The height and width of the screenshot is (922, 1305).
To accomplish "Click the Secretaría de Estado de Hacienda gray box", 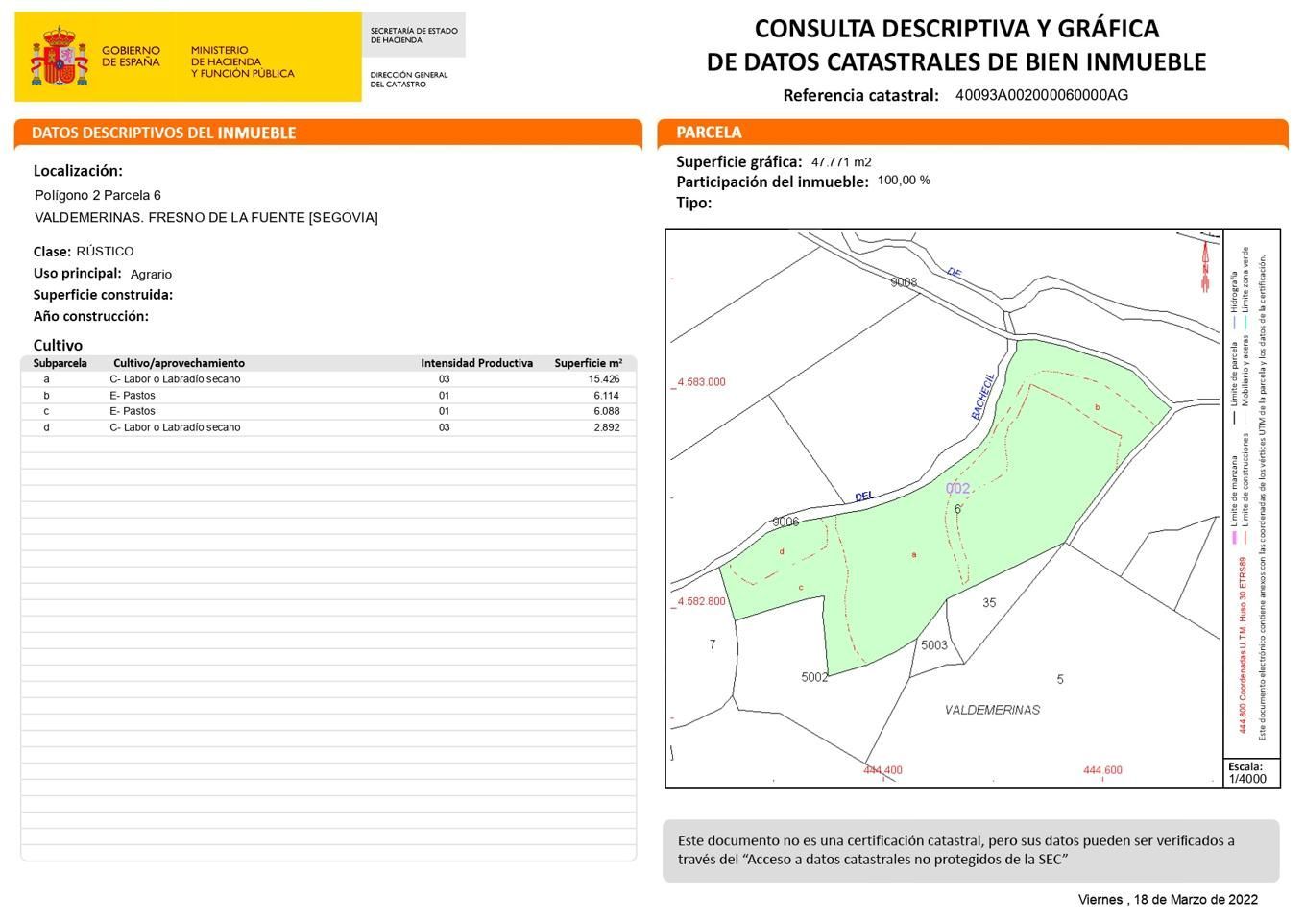I will (x=414, y=36).
